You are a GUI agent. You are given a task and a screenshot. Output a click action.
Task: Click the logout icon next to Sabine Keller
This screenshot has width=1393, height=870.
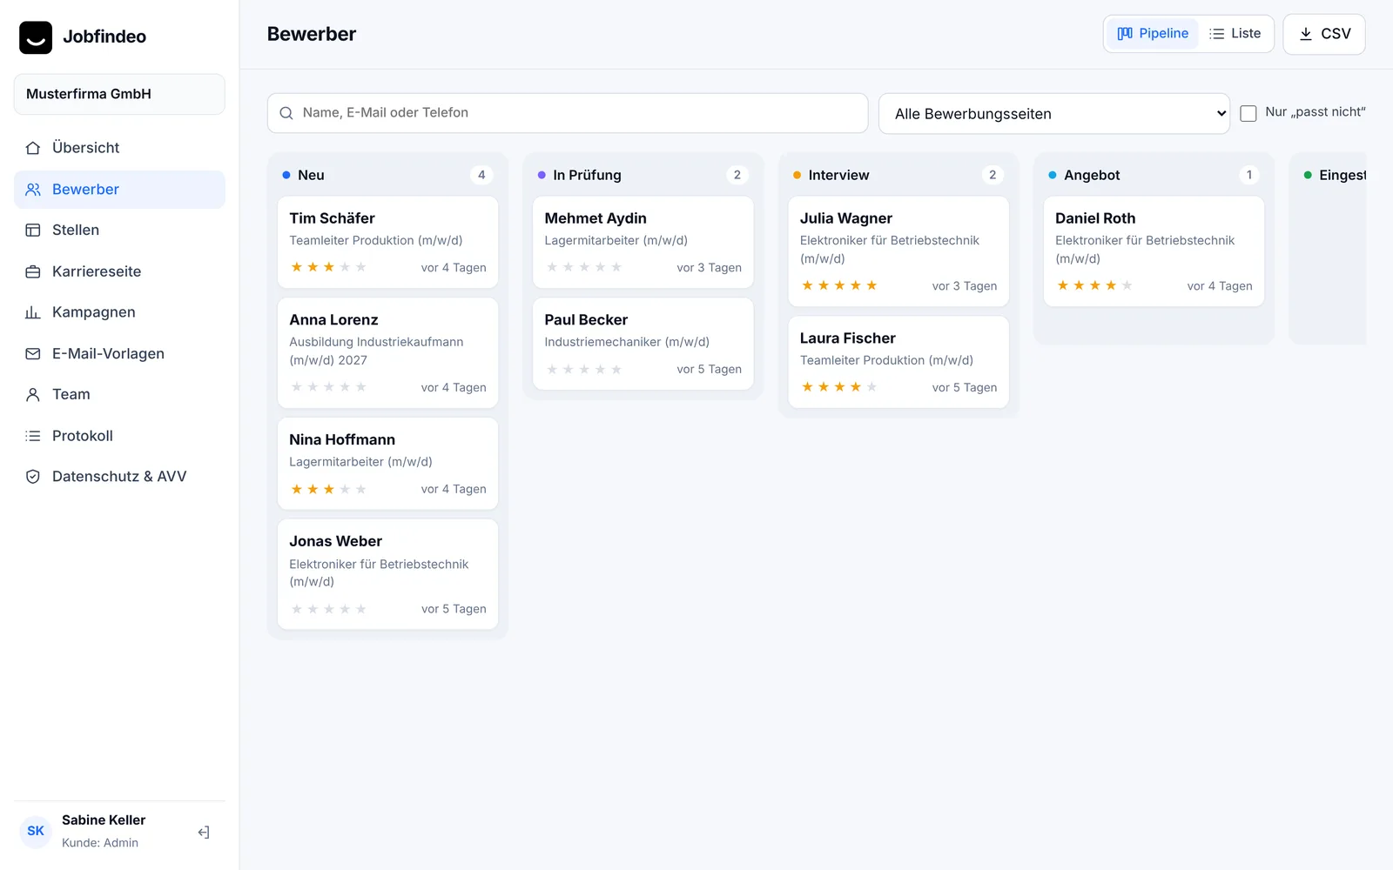(204, 833)
